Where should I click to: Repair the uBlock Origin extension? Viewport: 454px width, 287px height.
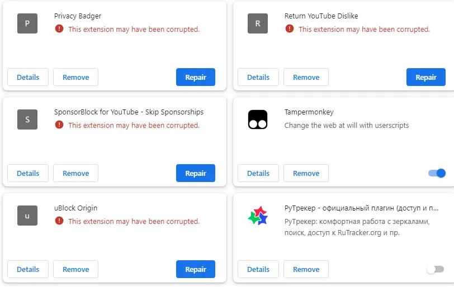196,269
